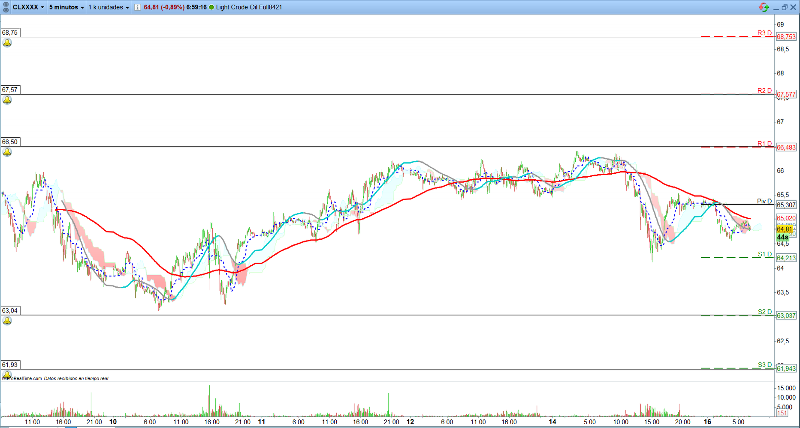Viewport: 800px width, 428px height.
Task: Click the 15.000 volume scale label
Action: coord(787,388)
